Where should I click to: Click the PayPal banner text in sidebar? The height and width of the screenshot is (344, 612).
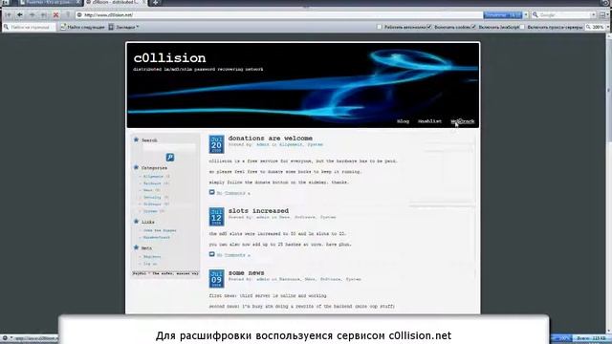tap(165, 273)
